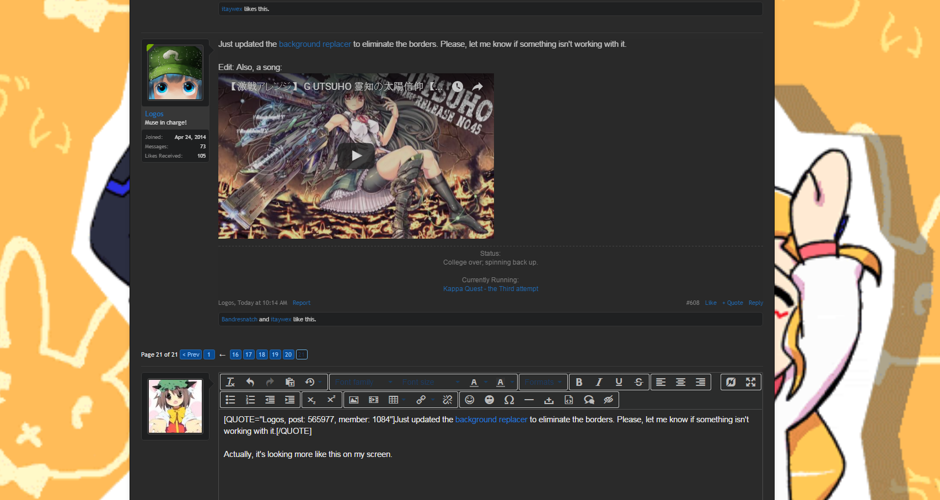Go to page 16

235,354
